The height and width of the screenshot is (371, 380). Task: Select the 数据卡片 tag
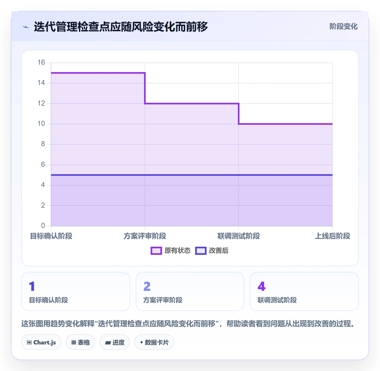[154, 342]
